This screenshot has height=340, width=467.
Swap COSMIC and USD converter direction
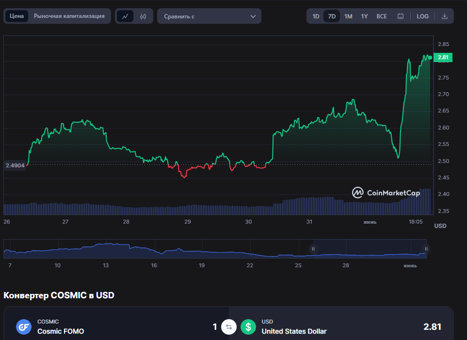coord(229,327)
